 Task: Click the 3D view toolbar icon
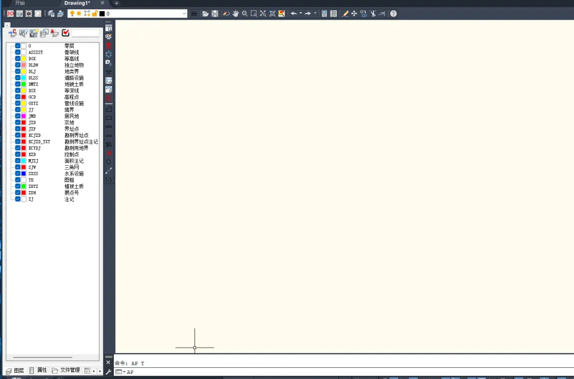pos(10,13)
